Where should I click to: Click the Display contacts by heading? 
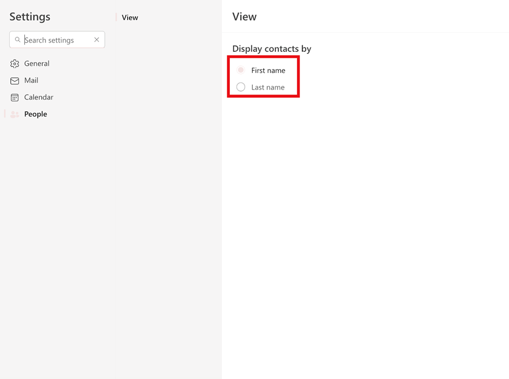[272, 49]
